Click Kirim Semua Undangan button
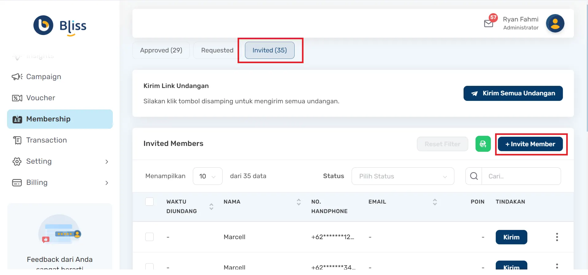The width and height of the screenshot is (588, 275). pyautogui.click(x=513, y=93)
